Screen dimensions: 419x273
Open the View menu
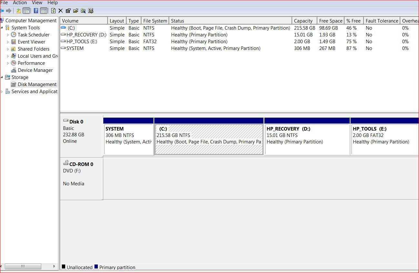click(37, 3)
